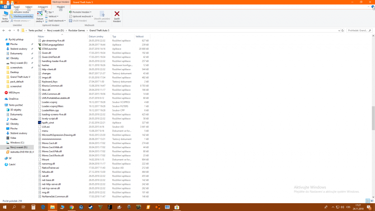Image resolution: width=375 pixels, height=211 pixels.
Task: Click the Nástroje hledání contextual tab header
Action: click(x=61, y=2)
